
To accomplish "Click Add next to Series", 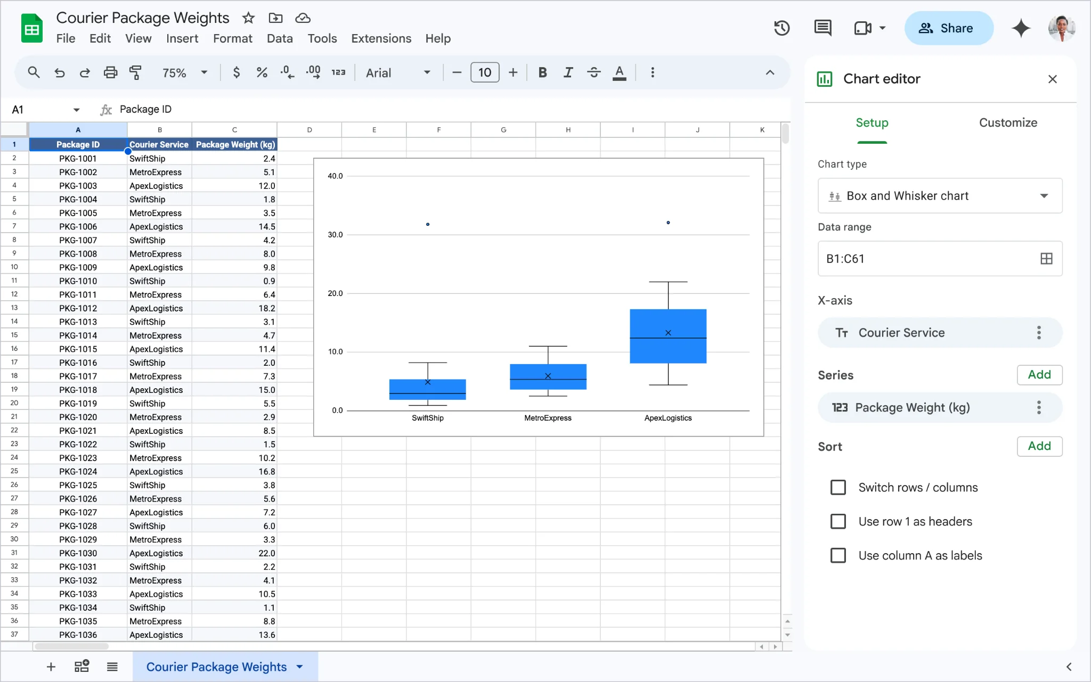I will point(1039,375).
